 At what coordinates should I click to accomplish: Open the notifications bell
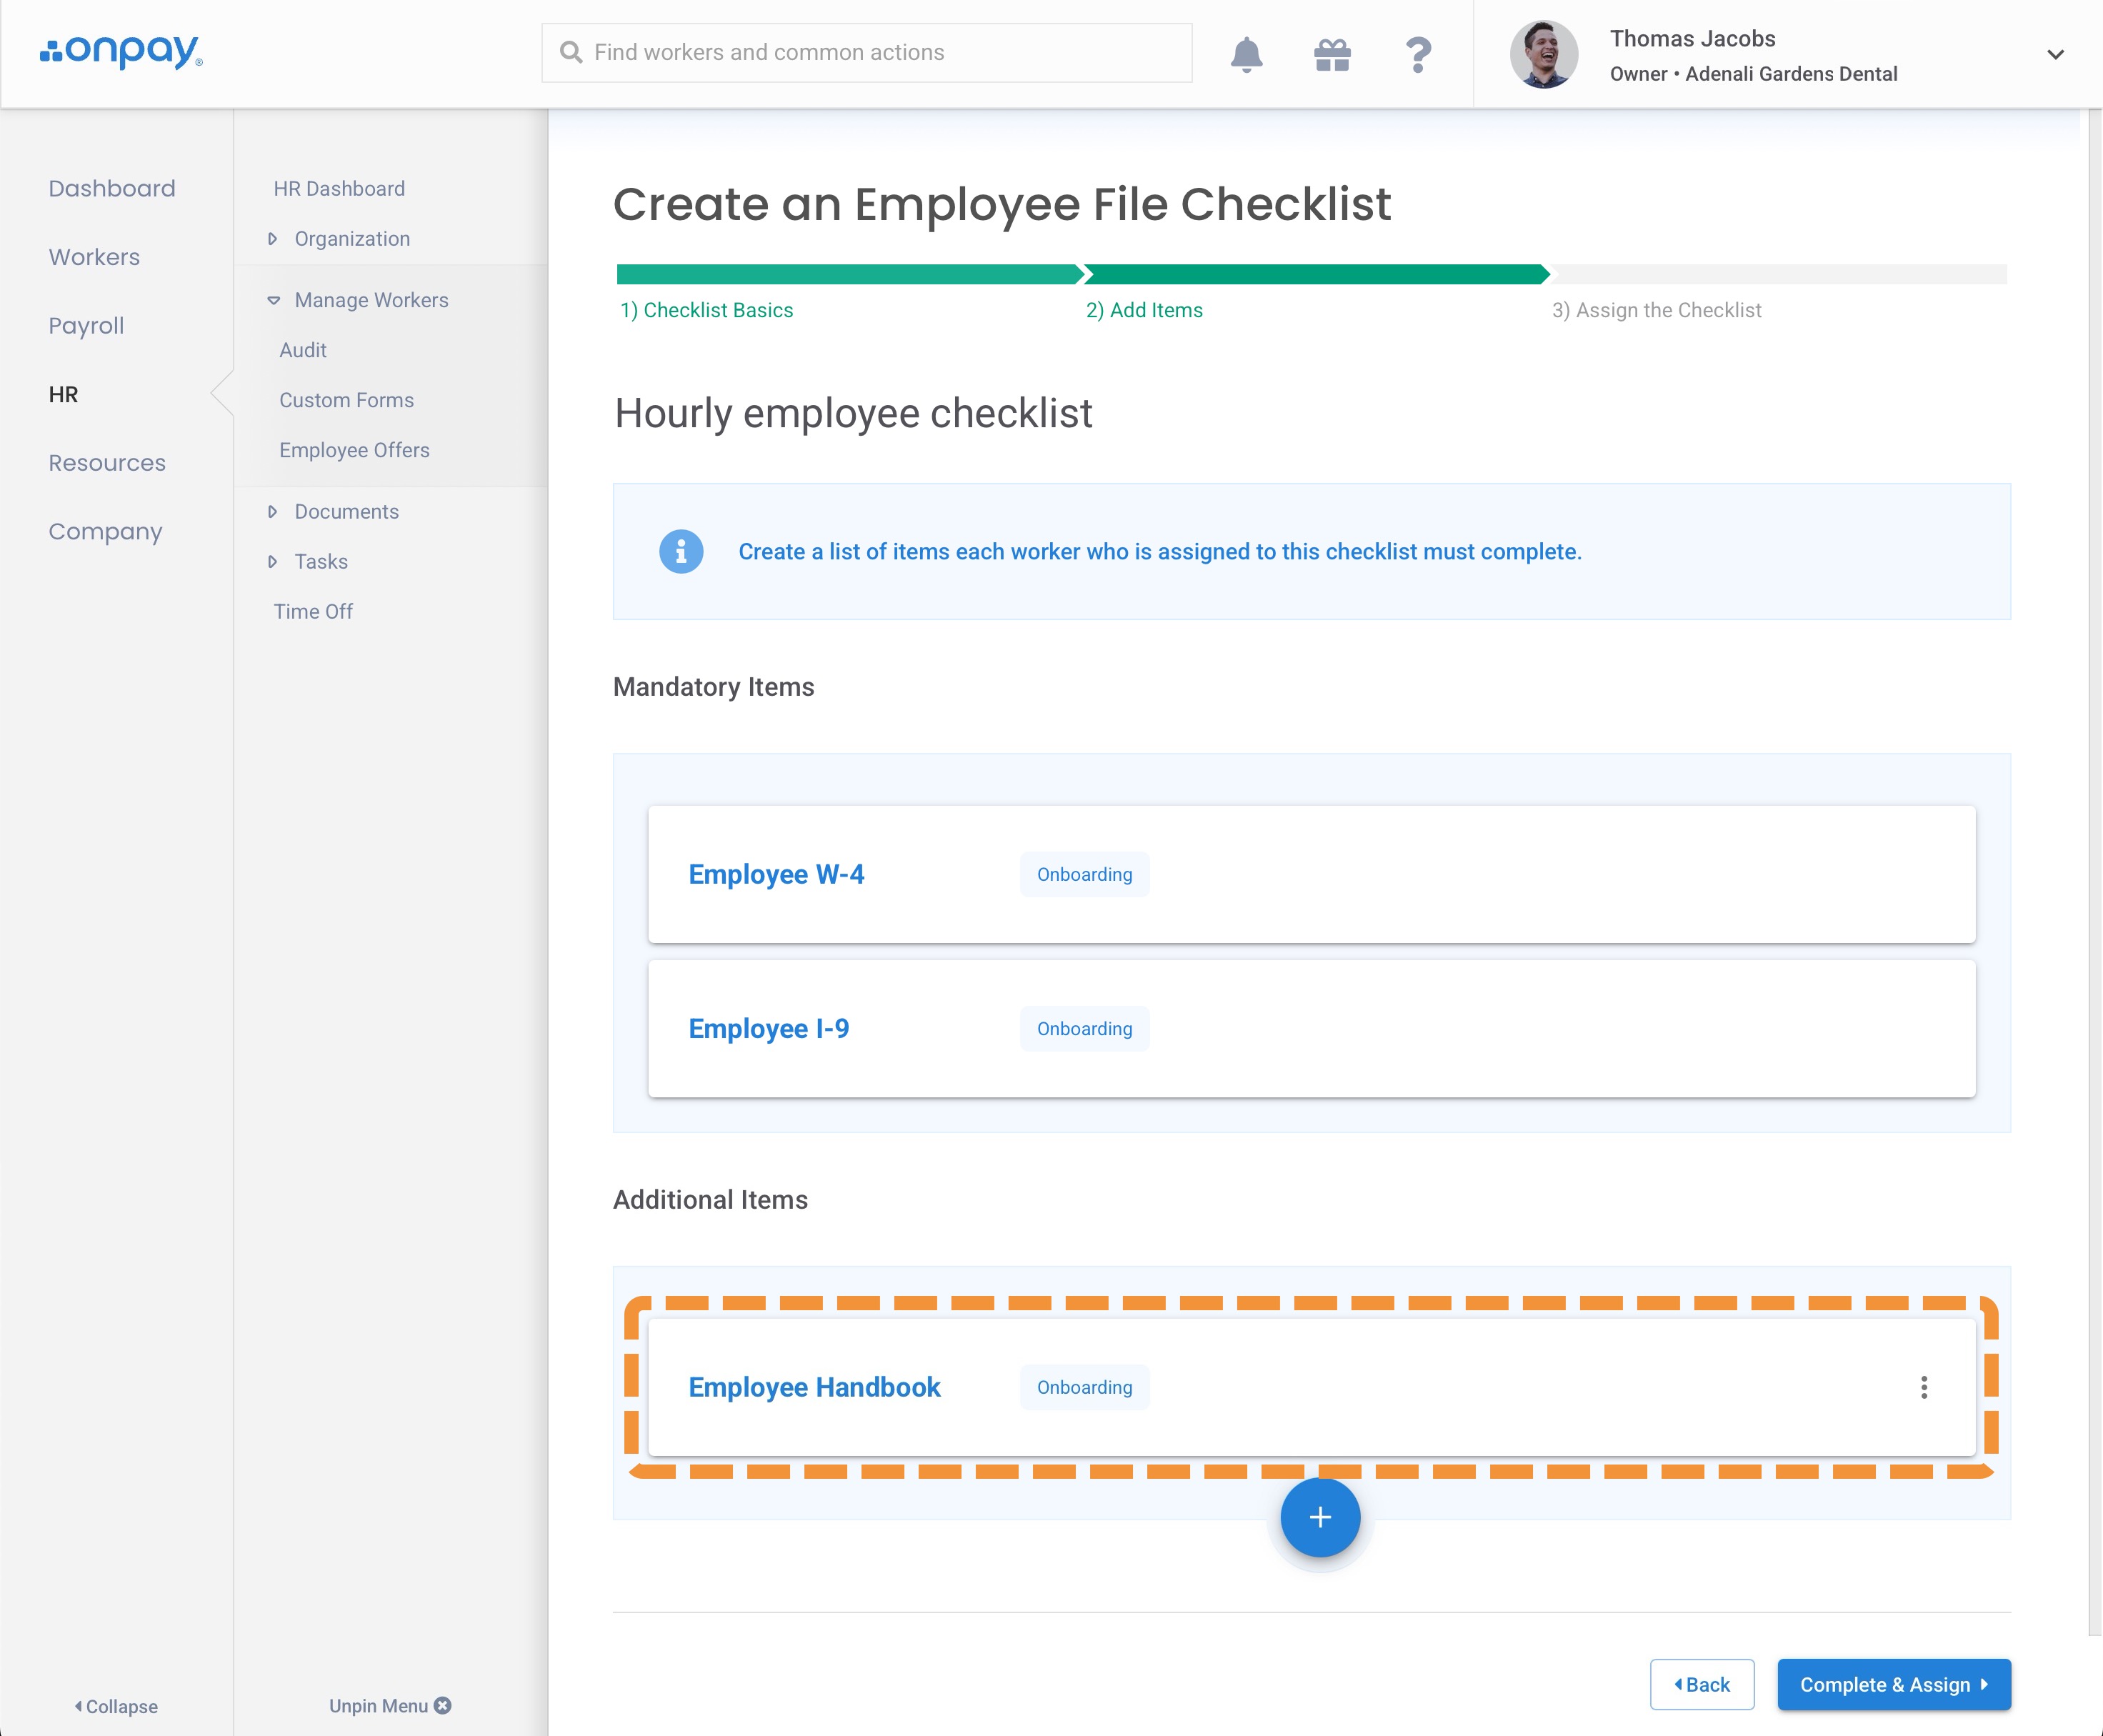point(1246,54)
